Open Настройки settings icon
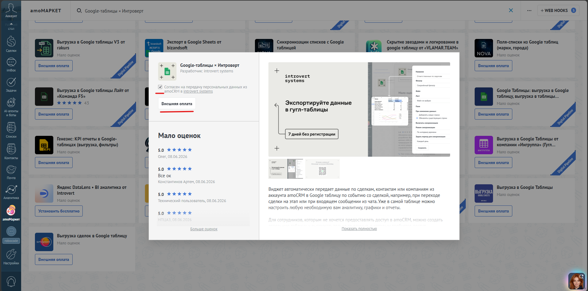Screen dimensions: 588x291 coord(11,257)
